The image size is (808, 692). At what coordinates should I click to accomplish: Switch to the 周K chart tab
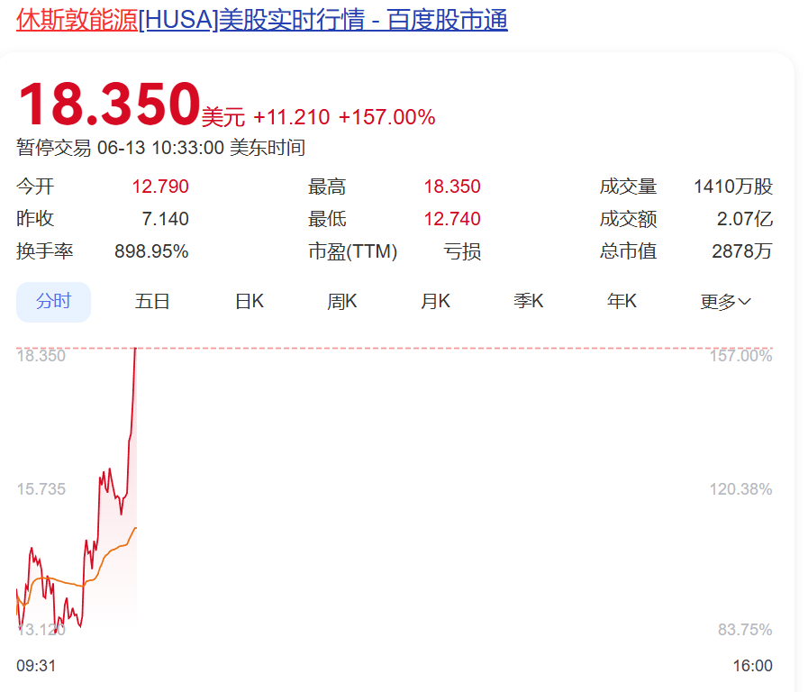pyautogui.click(x=342, y=302)
